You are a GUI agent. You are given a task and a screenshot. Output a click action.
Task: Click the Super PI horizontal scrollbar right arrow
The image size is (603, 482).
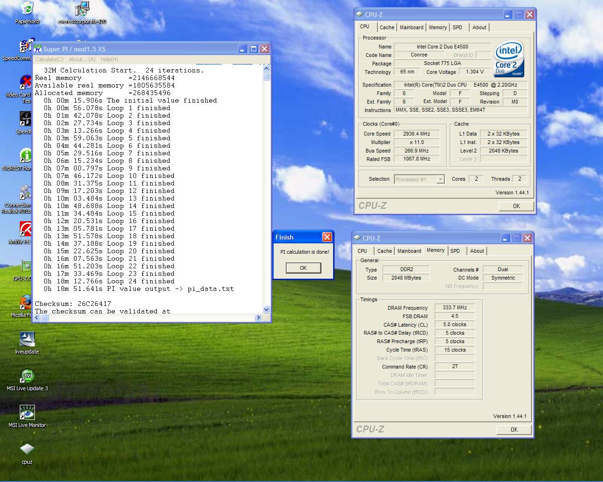coord(258,318)
